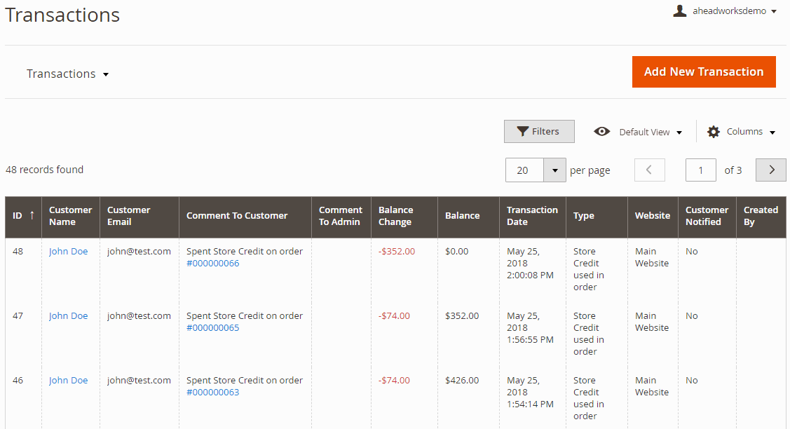This screenshot has width=790, height=429.
Task: Sort by Comment To Admin column header
Action: pos(341,216)
